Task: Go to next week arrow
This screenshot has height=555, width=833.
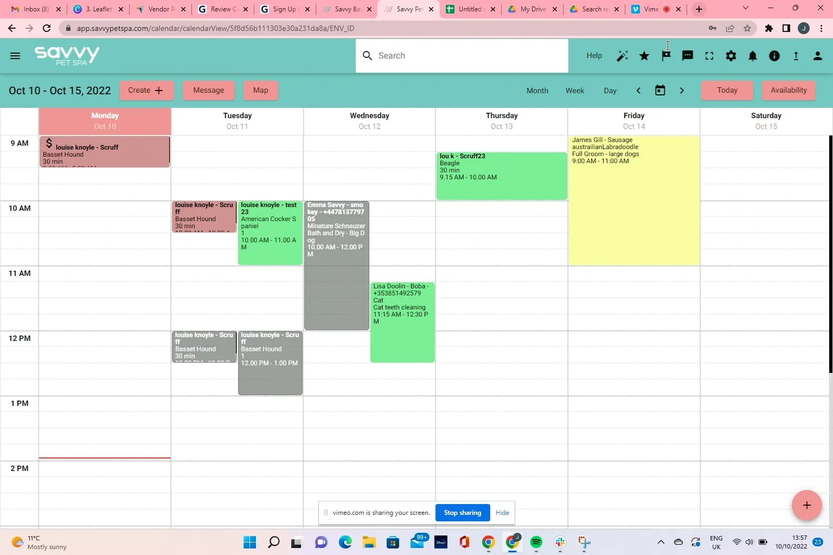Action: [682, 91]
